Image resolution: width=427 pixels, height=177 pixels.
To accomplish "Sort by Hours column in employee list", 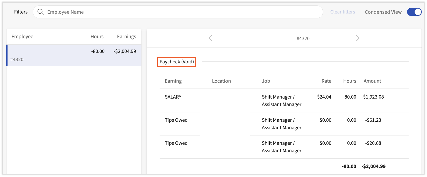I will pyautogui.click(x=97, y=37).
